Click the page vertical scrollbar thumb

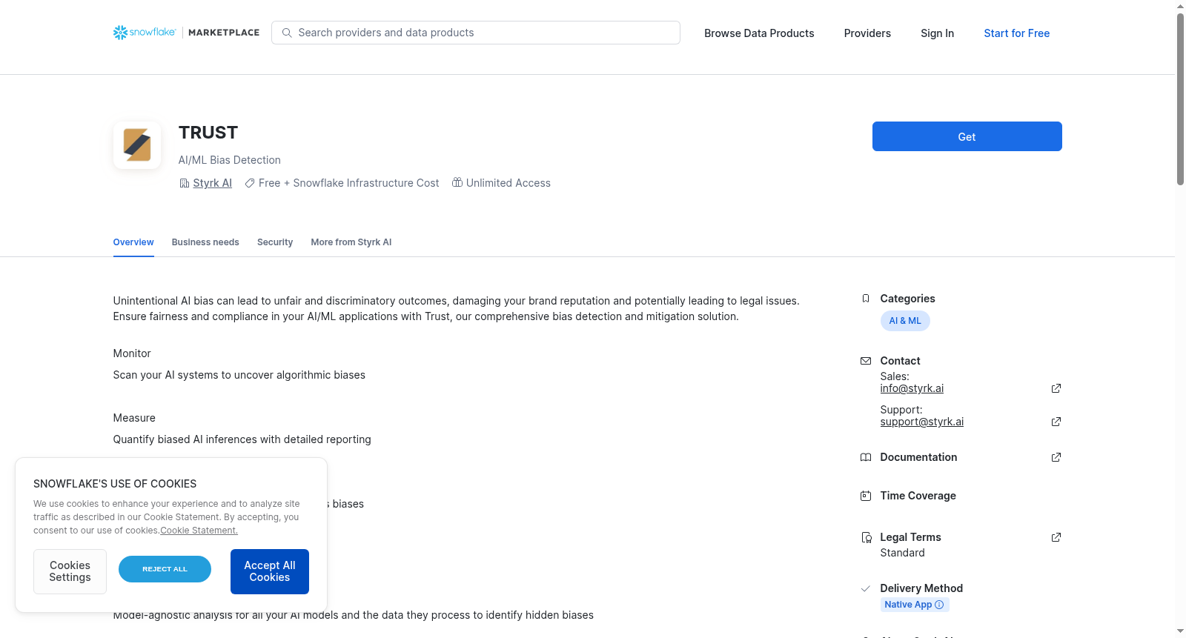(1180, 99)
